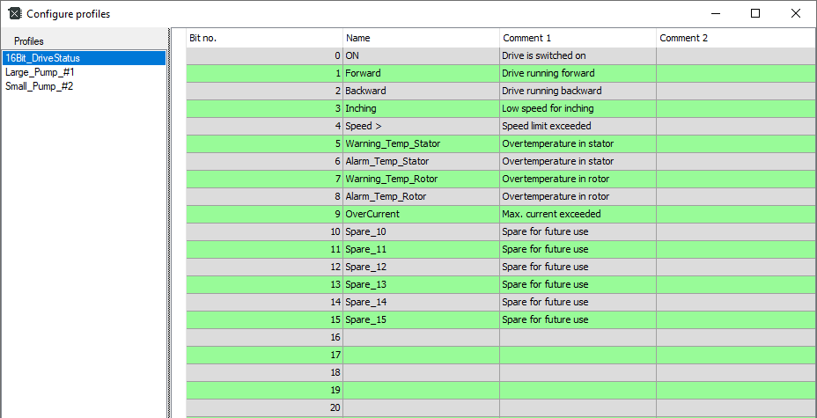Click the Bit no. column header

pyautogui.click(x=264, y=39)
